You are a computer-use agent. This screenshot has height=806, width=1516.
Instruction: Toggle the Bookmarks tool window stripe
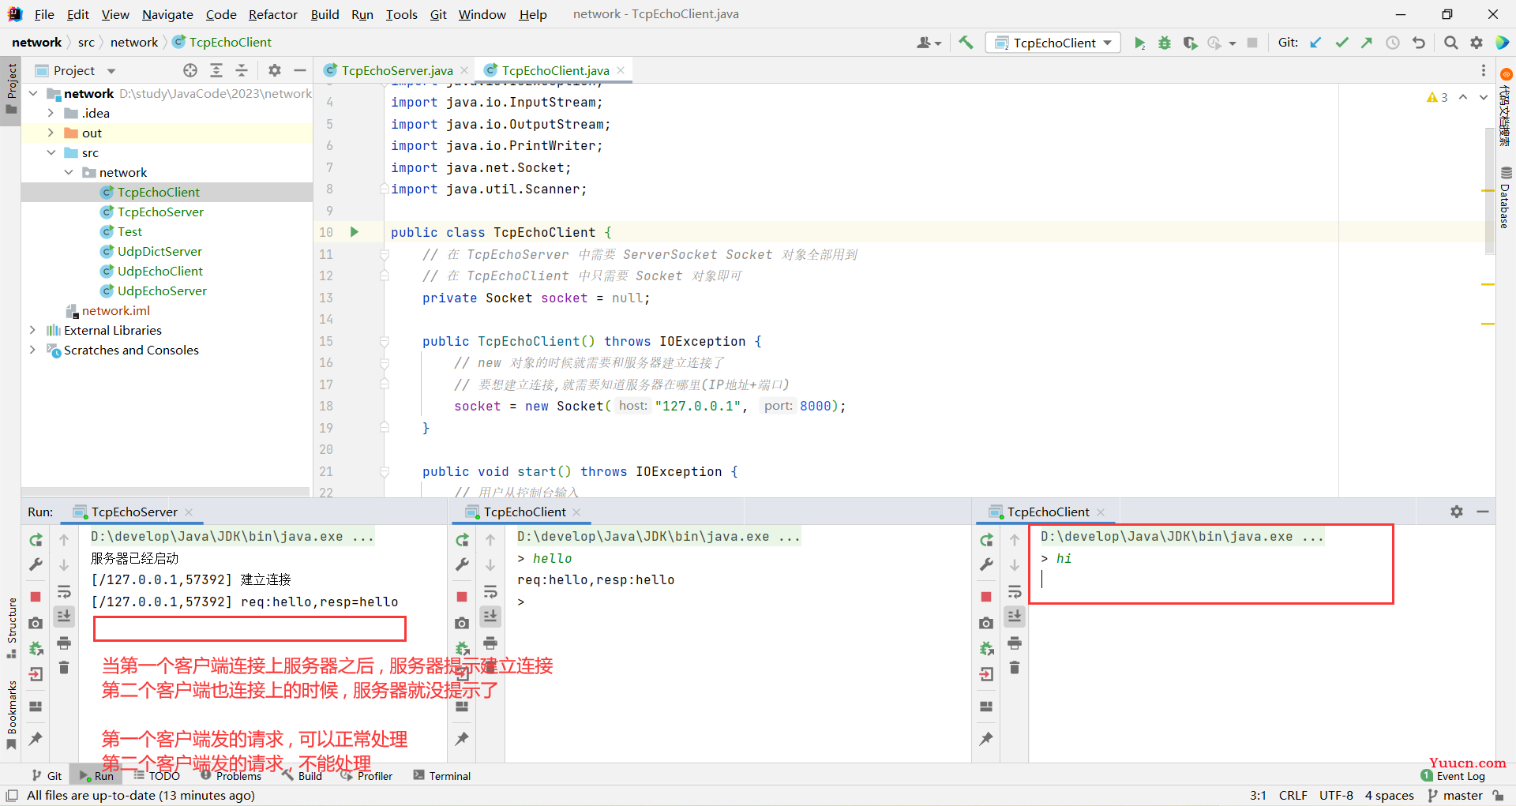point(11,714)
